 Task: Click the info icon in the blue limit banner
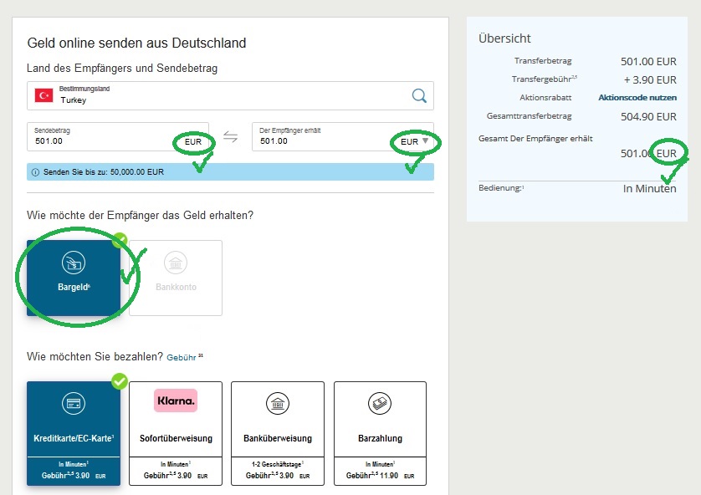click(35, 172)
